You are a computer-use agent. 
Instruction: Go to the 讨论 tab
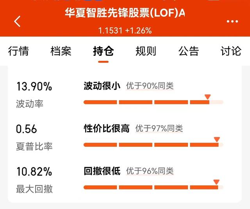(x=231, y=51)
